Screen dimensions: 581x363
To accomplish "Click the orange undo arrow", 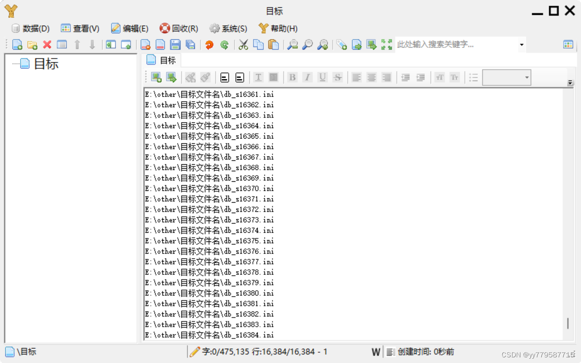I will 209,44.
